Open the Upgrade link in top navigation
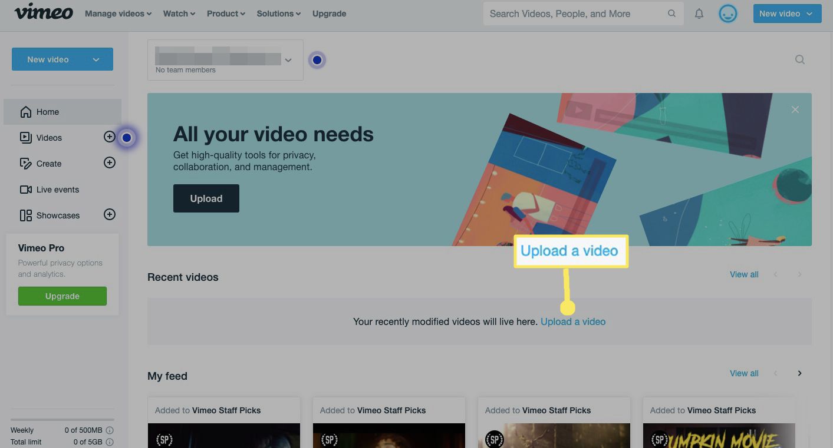This screenshot has height=448, width=833. (x=329, y=14)
